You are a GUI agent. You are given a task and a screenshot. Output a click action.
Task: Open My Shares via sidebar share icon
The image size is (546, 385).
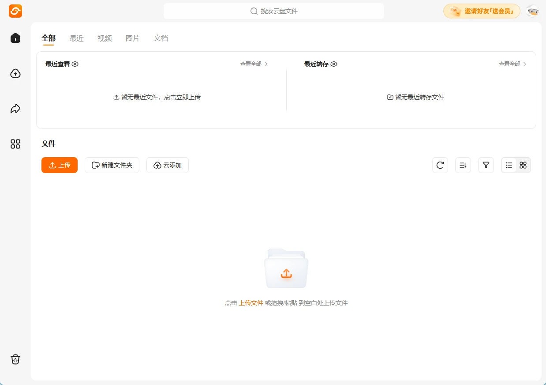15,108
